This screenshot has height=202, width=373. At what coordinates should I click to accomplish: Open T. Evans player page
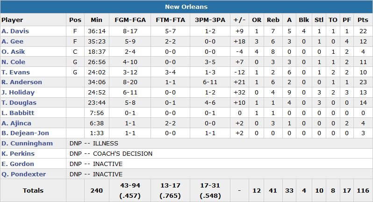(15, 72)
